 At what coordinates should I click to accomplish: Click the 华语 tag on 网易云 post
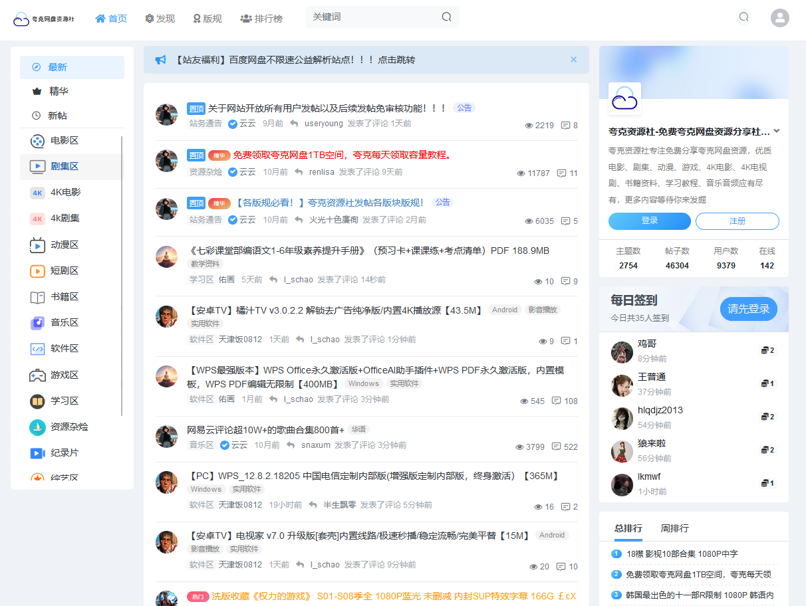(x=359, y=430)
